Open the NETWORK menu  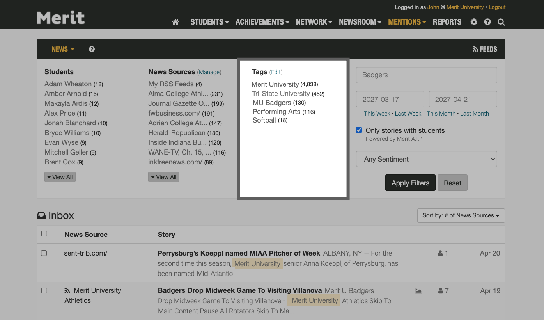(x=312, y=22)
